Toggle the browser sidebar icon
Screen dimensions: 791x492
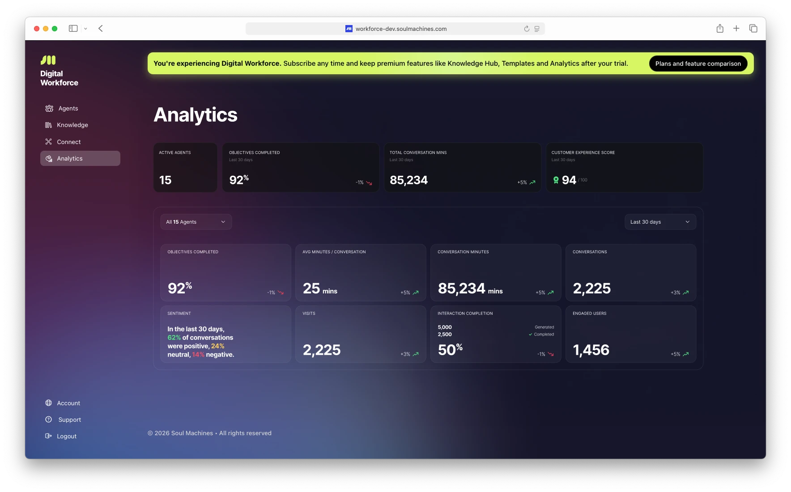73,28
